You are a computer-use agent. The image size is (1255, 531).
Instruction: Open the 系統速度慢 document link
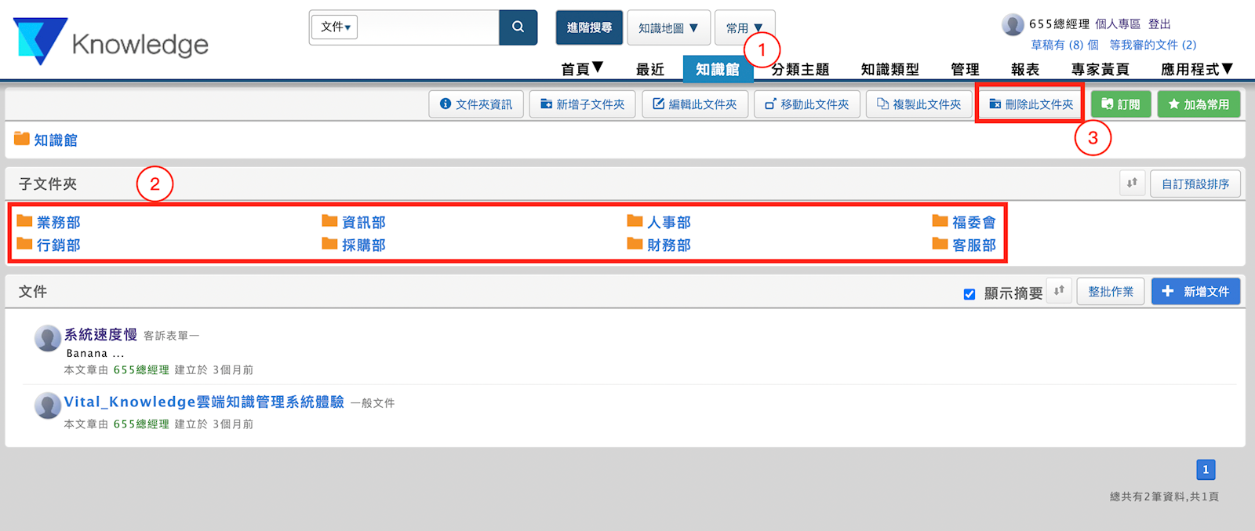(x=100, y=335)
